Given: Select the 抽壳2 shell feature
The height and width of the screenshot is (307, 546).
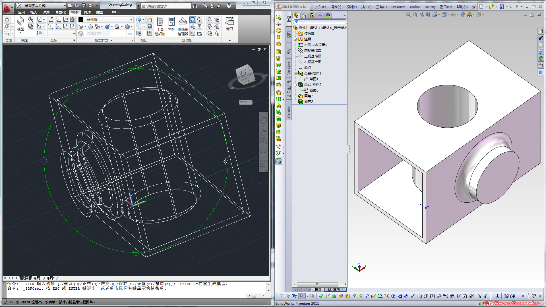Looking at the screenshot, I should [309, 102].
